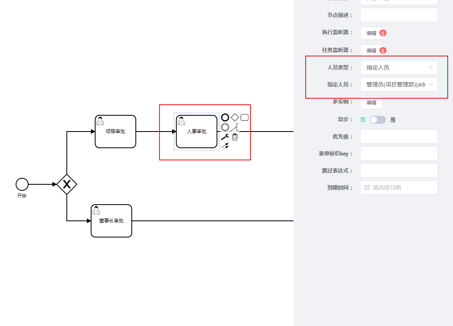Click the wrench change-type icon

tap(225, 137)
